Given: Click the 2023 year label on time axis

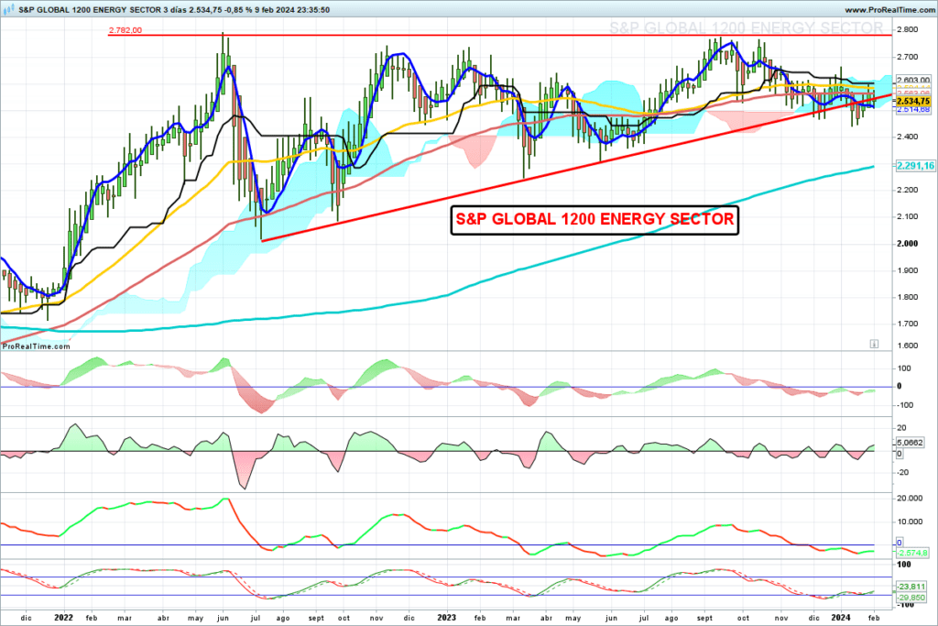Looking at the screenshot, I should (447, 618).
